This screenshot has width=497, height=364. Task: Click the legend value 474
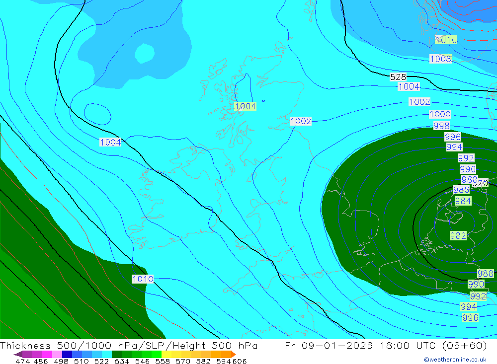pos(22,361)
